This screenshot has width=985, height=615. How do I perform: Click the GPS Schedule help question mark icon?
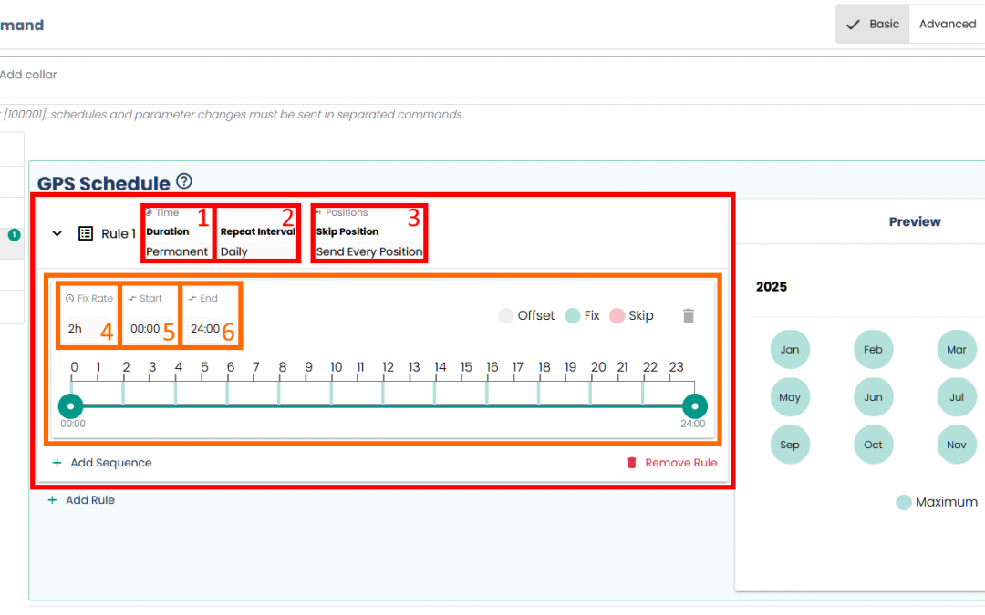coord(184,181)
